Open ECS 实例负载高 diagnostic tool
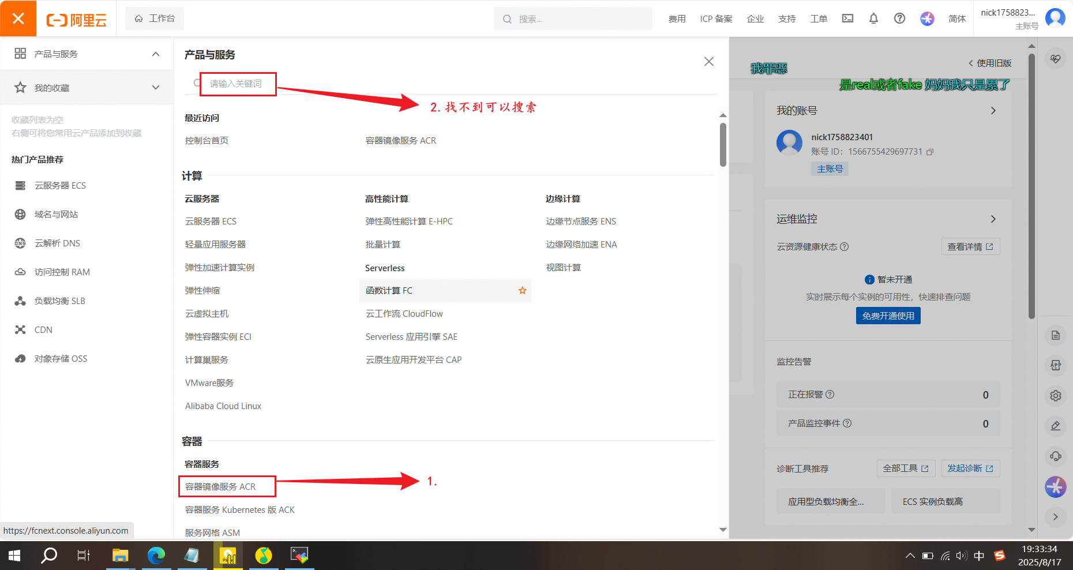 946,501
